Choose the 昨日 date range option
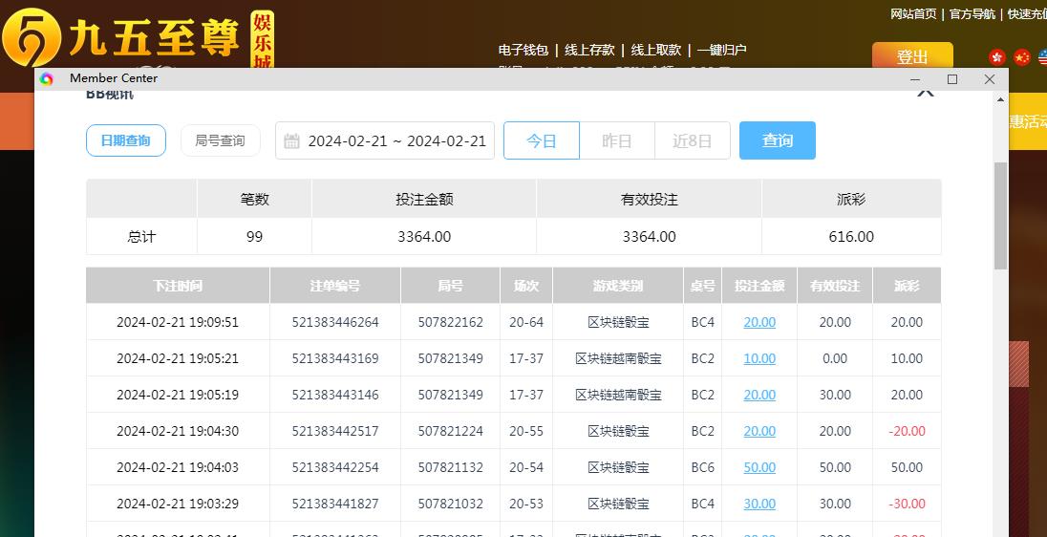Screen dimensions: 1047x537 pyautogui.click(x=616, y=140)
